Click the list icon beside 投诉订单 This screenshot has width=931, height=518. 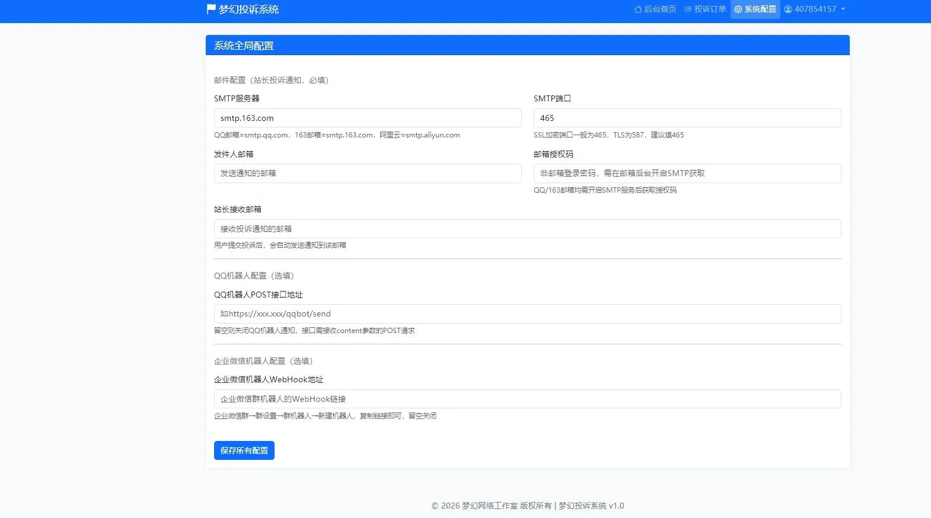688,9
